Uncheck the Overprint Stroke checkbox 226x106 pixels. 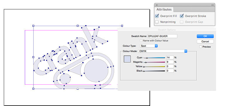pos(182,16)
